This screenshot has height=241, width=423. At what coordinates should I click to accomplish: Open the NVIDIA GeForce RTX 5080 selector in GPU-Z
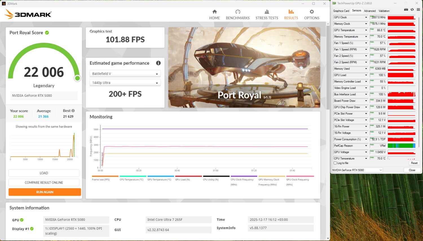click(357, 170)
